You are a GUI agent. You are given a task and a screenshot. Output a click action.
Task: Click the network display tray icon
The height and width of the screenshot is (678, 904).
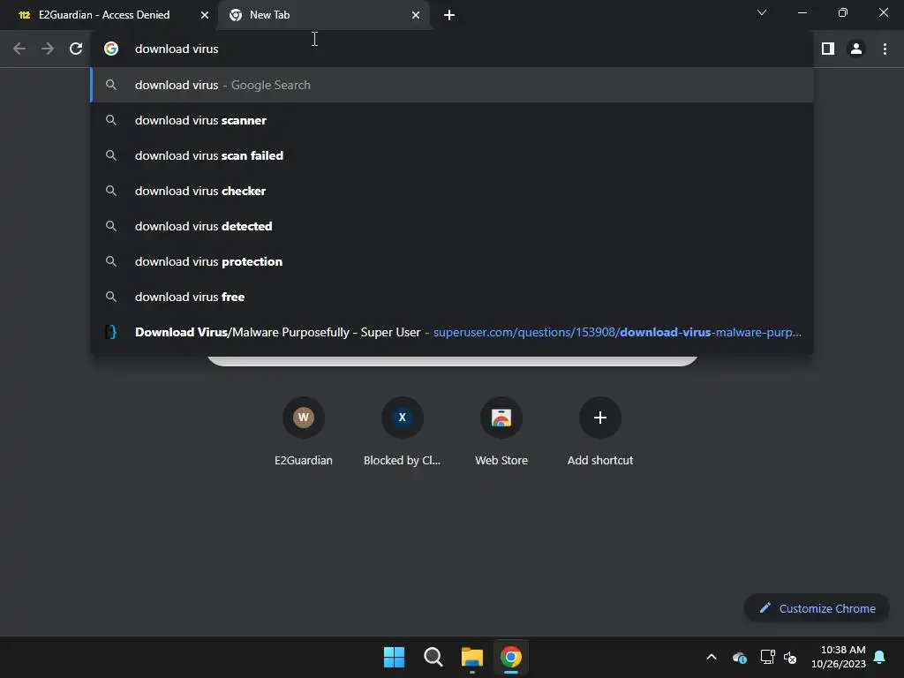click(x=767, y=657)
